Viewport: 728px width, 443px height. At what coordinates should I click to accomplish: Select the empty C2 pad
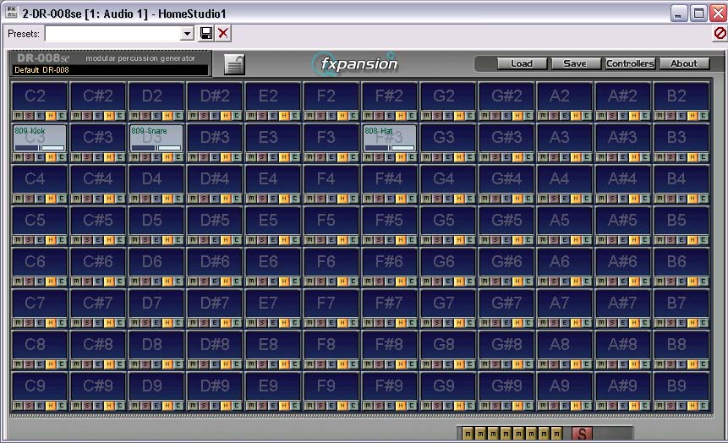tap(40, 96)
